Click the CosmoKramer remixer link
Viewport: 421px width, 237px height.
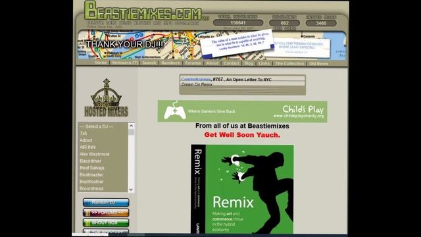pos(196,79)
